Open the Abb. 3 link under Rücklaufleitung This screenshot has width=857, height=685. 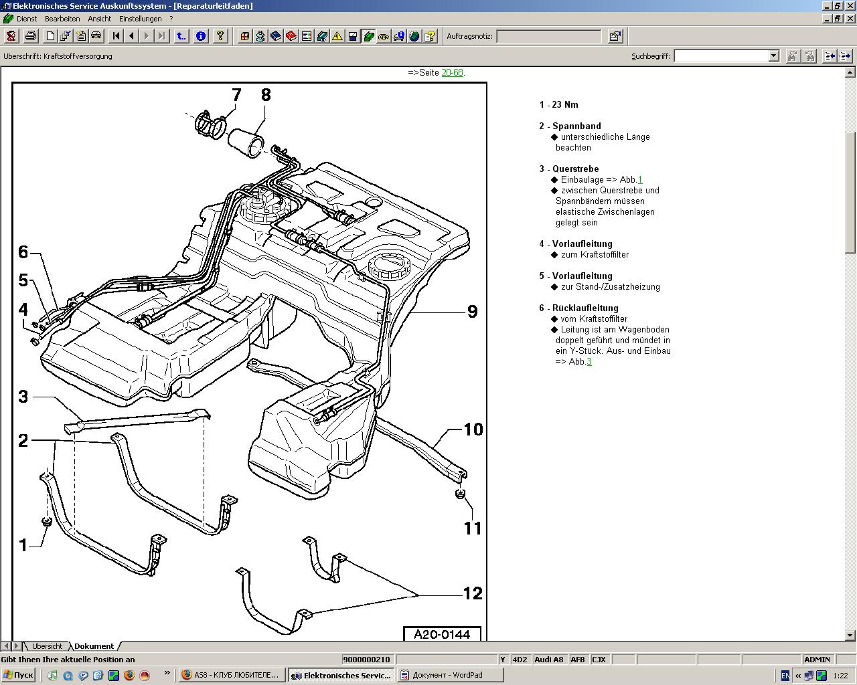point(589,361)
